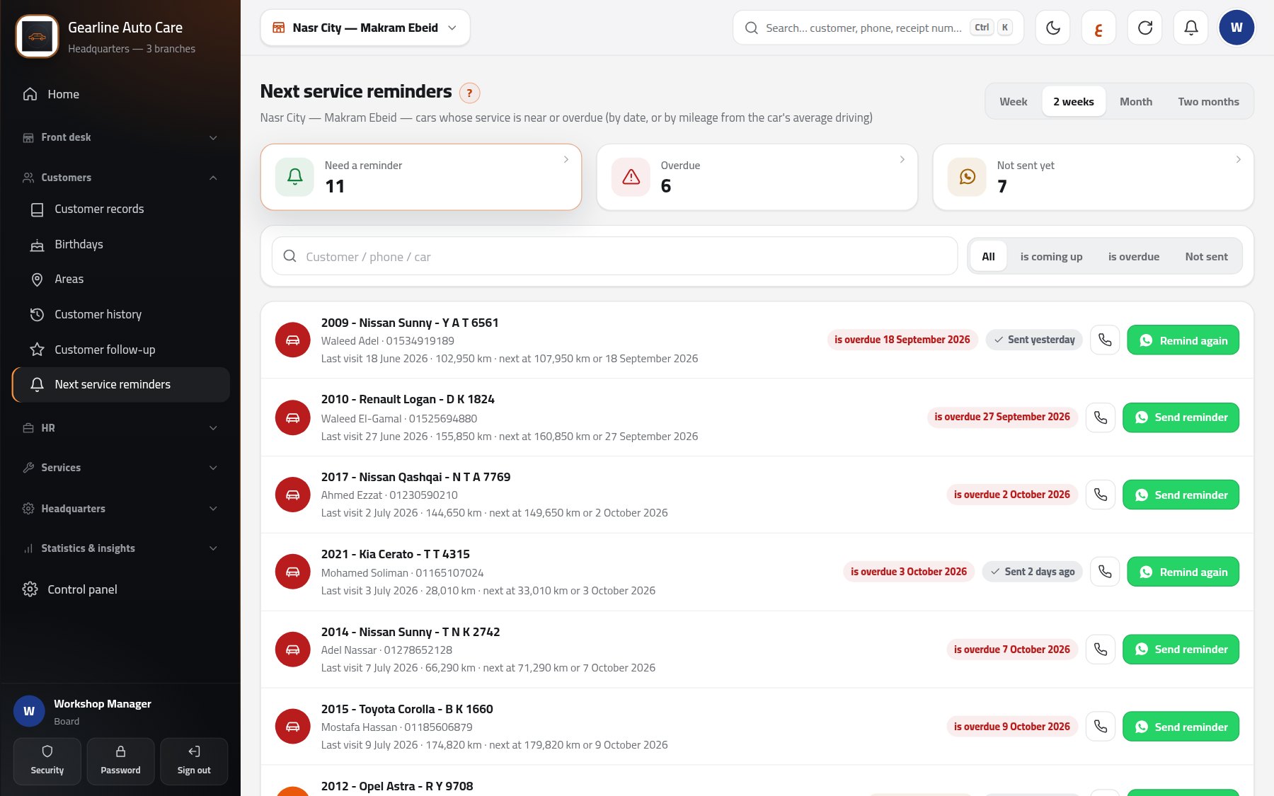Remind again for Nissan Sunny Y A T 6561

(x=1183, y=340)
